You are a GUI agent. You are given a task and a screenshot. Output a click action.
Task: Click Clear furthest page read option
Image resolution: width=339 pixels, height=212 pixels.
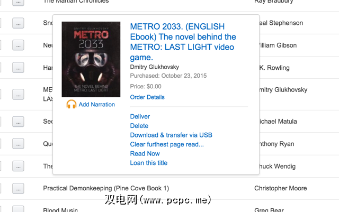point(167,144)
